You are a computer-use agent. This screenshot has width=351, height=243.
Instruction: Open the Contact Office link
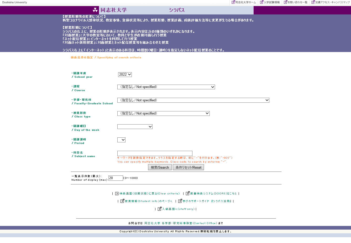click(x=181, y=223)
